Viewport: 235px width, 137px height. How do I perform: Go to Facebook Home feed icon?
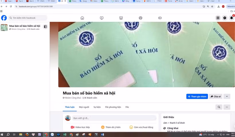[x=82, y=18]
